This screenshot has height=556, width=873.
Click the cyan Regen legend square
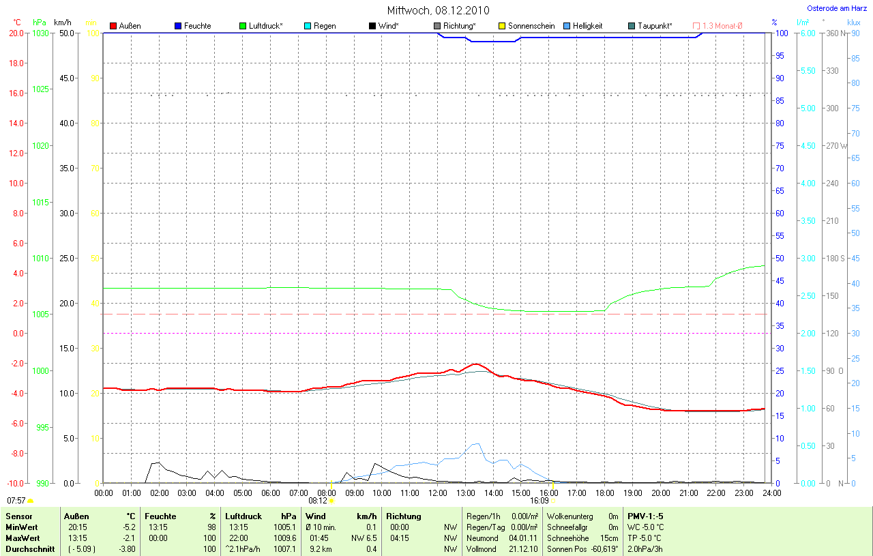[308, 26]
